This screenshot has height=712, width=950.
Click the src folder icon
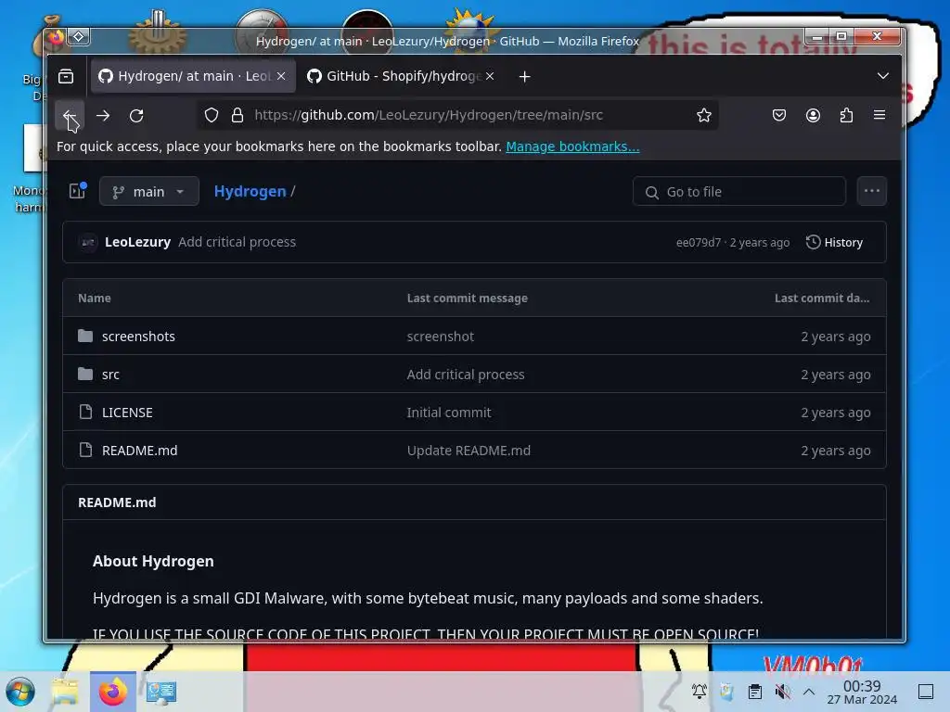pyautogui.click(x=85, y=374)
